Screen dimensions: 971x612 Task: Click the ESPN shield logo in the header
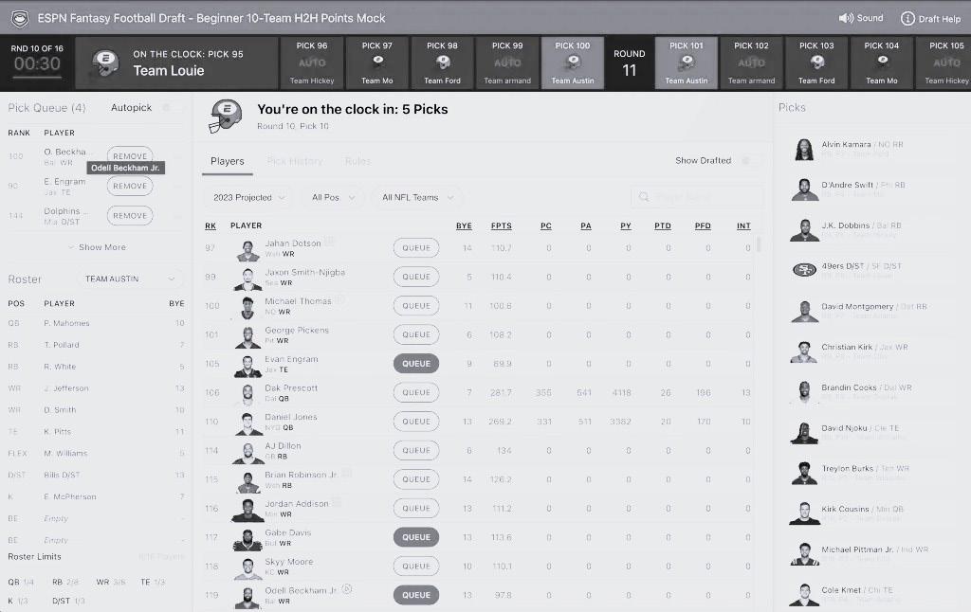(x=20, y=19)
